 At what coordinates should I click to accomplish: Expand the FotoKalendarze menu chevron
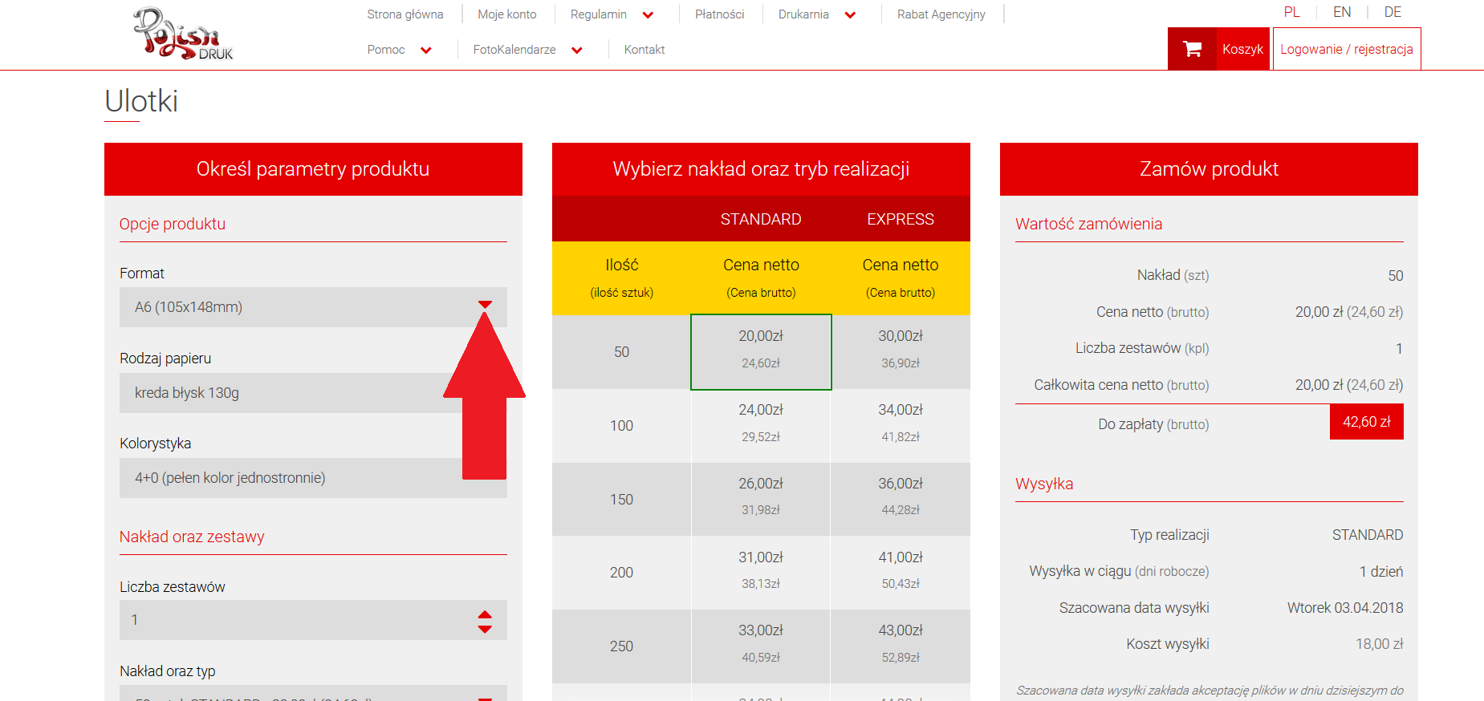pyautogui.click(x=577, y=51)
